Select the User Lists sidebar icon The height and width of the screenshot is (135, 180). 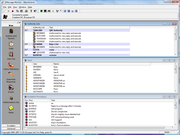coord(11,54)
